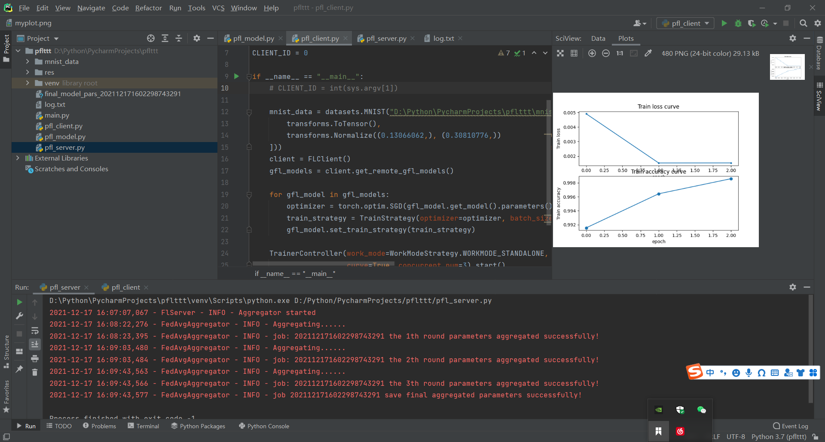Open the Refactor menu

tap(148, 8)
